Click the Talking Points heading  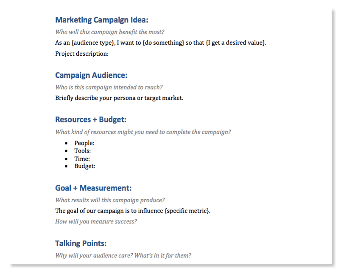[x=81, y=244]
